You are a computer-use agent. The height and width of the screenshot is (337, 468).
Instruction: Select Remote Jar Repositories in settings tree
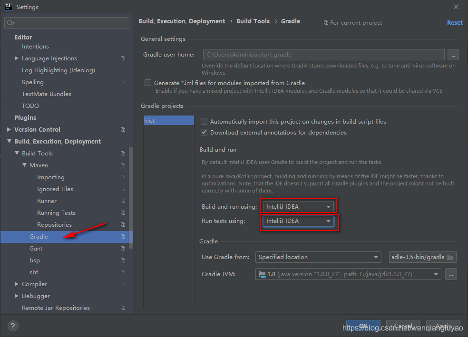pos(56,308)
